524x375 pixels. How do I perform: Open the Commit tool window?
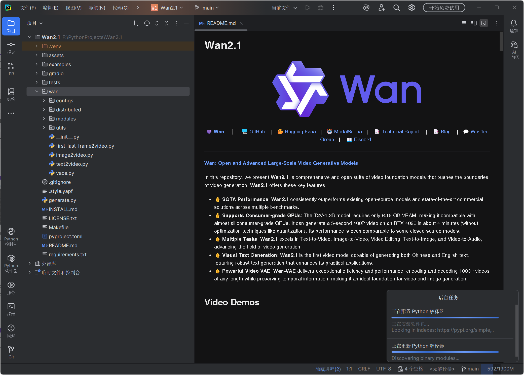11,48
